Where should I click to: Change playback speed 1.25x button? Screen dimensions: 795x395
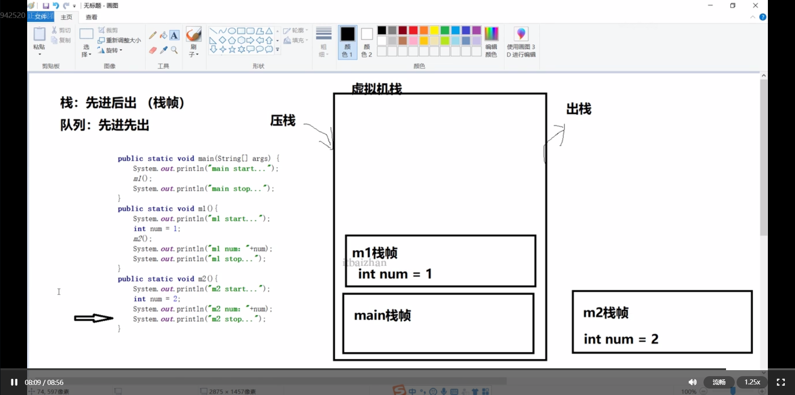pos(752,382)
